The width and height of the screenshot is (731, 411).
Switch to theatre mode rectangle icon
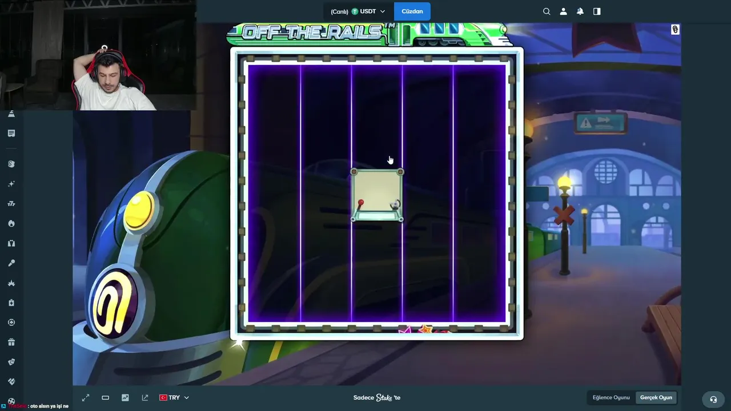105,397
